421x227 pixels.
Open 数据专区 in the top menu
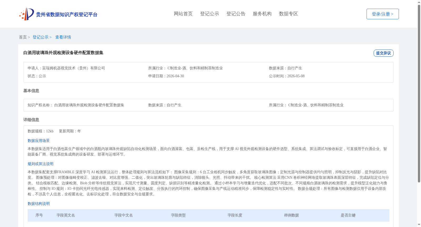[x=288, y=14]
